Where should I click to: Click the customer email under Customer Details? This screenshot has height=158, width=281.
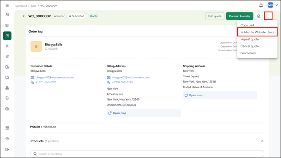tap(55, 77)
